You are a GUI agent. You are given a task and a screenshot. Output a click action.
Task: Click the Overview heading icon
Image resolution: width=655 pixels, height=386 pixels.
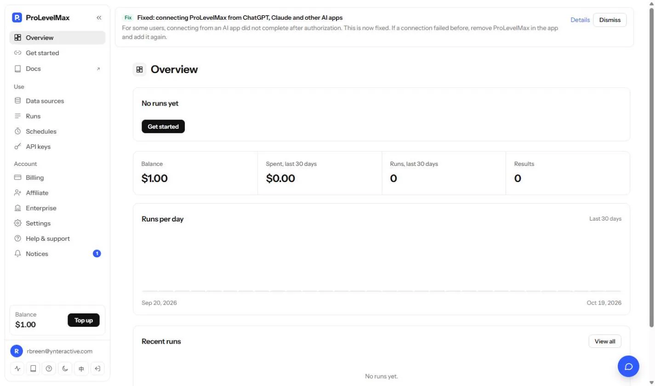[x=139, y=70]
